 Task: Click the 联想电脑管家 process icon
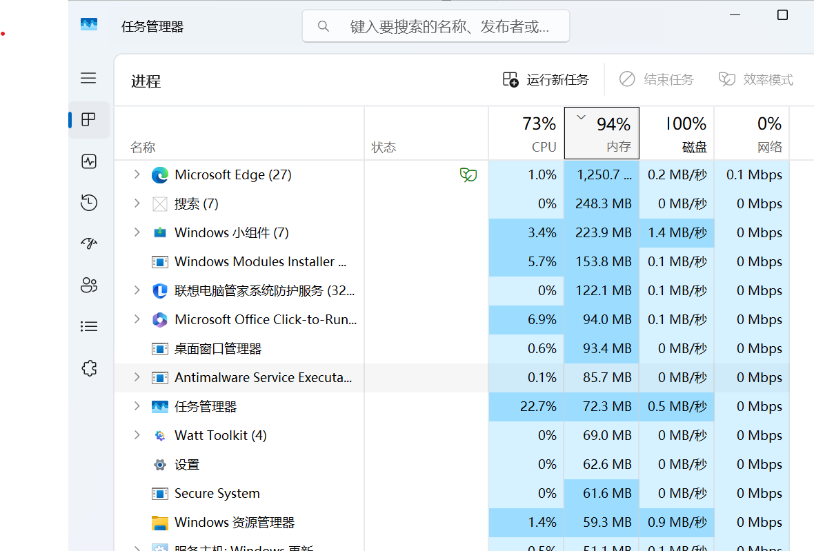click(159, 290)
